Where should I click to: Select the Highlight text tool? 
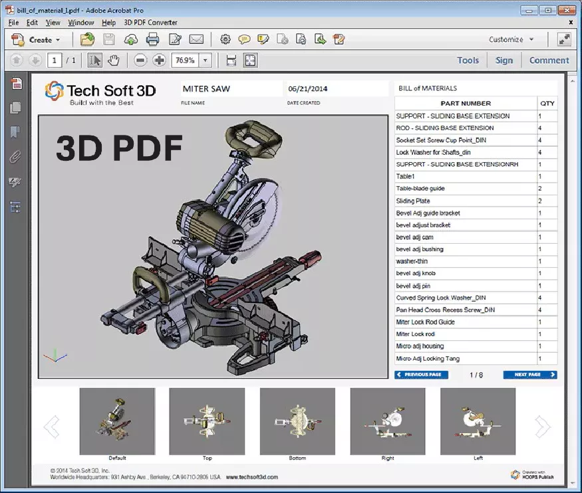point(263,39)
